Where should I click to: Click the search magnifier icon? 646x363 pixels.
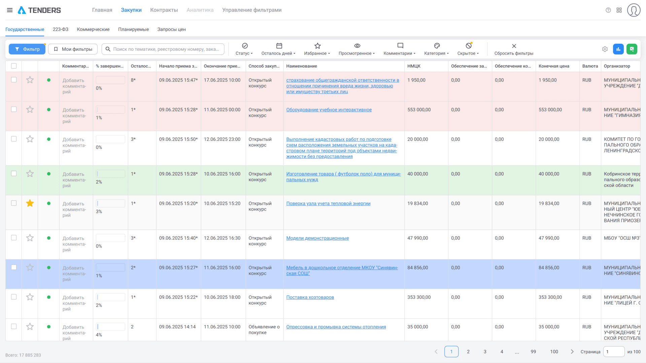coord(108,49)
